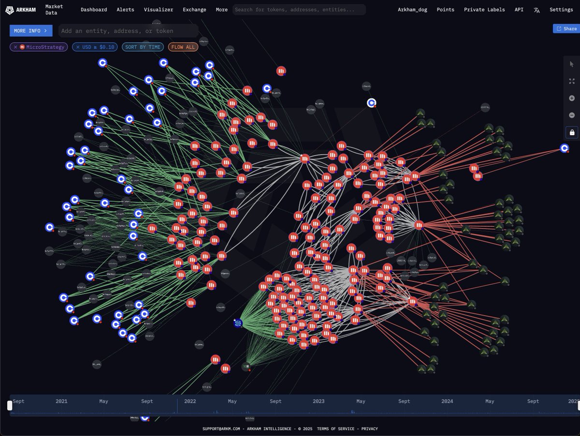Email SUPPORT@ARKM.COM link in footer
The height and width of the screenshot is (436, 580).
point(222,429)
